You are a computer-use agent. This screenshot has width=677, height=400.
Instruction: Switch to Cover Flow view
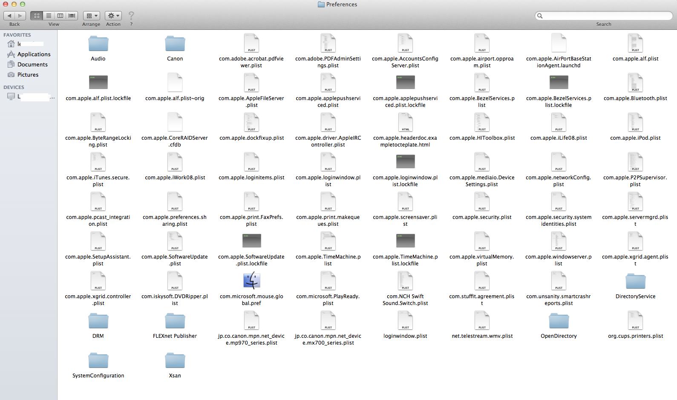point(72,16)
